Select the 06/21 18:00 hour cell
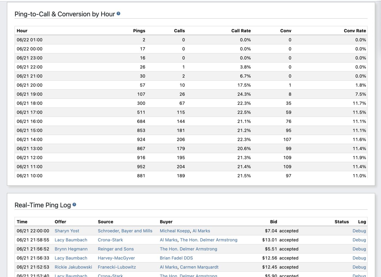The height and width of the screenshot is (277, 381). (x=30, y=103)
